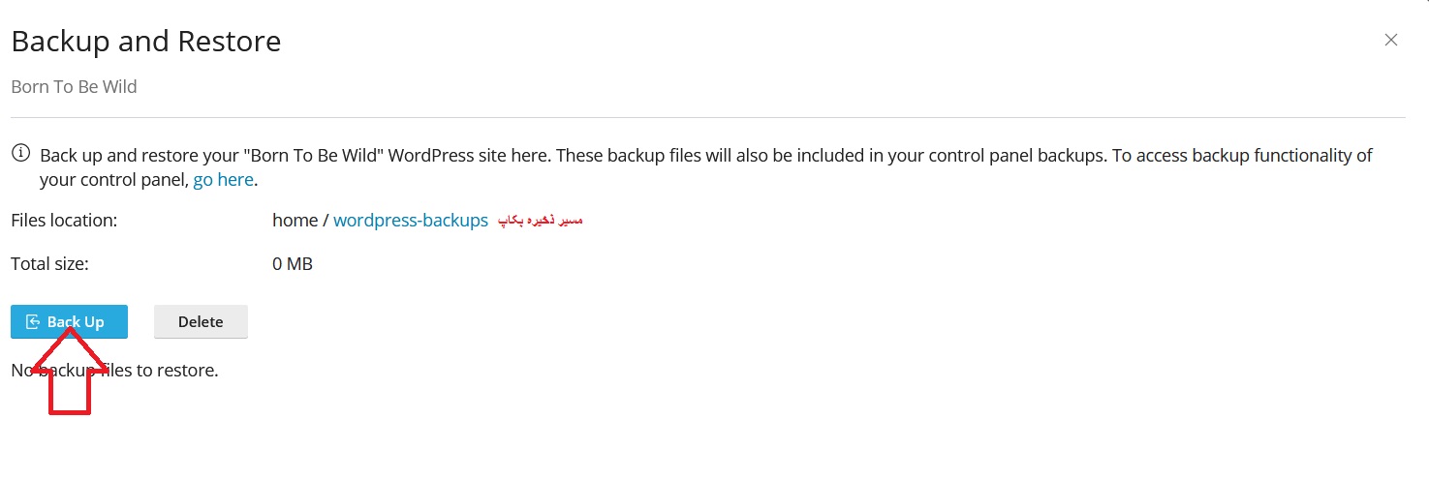The image size is (1429, 479).
Task: Select the "home" path segment
Action: pyautogui.click(x=295, y=221)
